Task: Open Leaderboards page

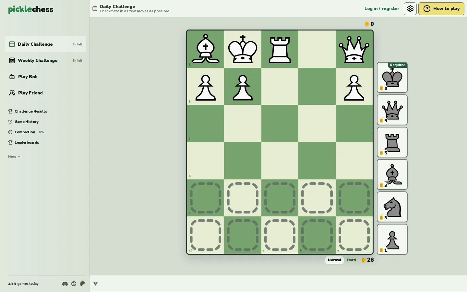Action: [x=23, y=142]
